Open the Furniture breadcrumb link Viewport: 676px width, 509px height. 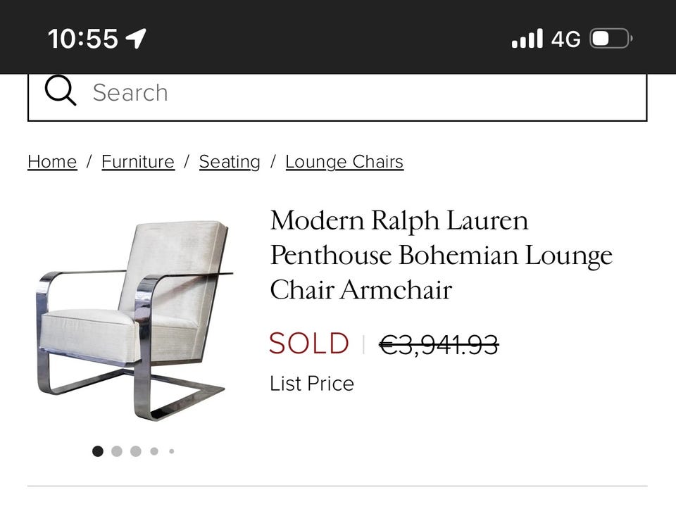(x=138, y=162)
